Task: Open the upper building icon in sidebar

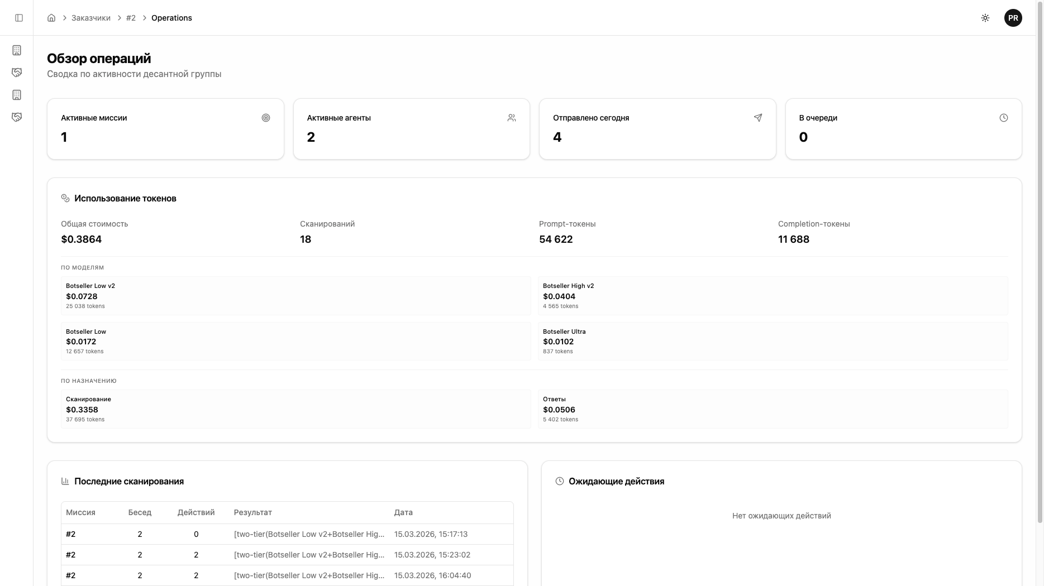Action: tap(17, 50)
